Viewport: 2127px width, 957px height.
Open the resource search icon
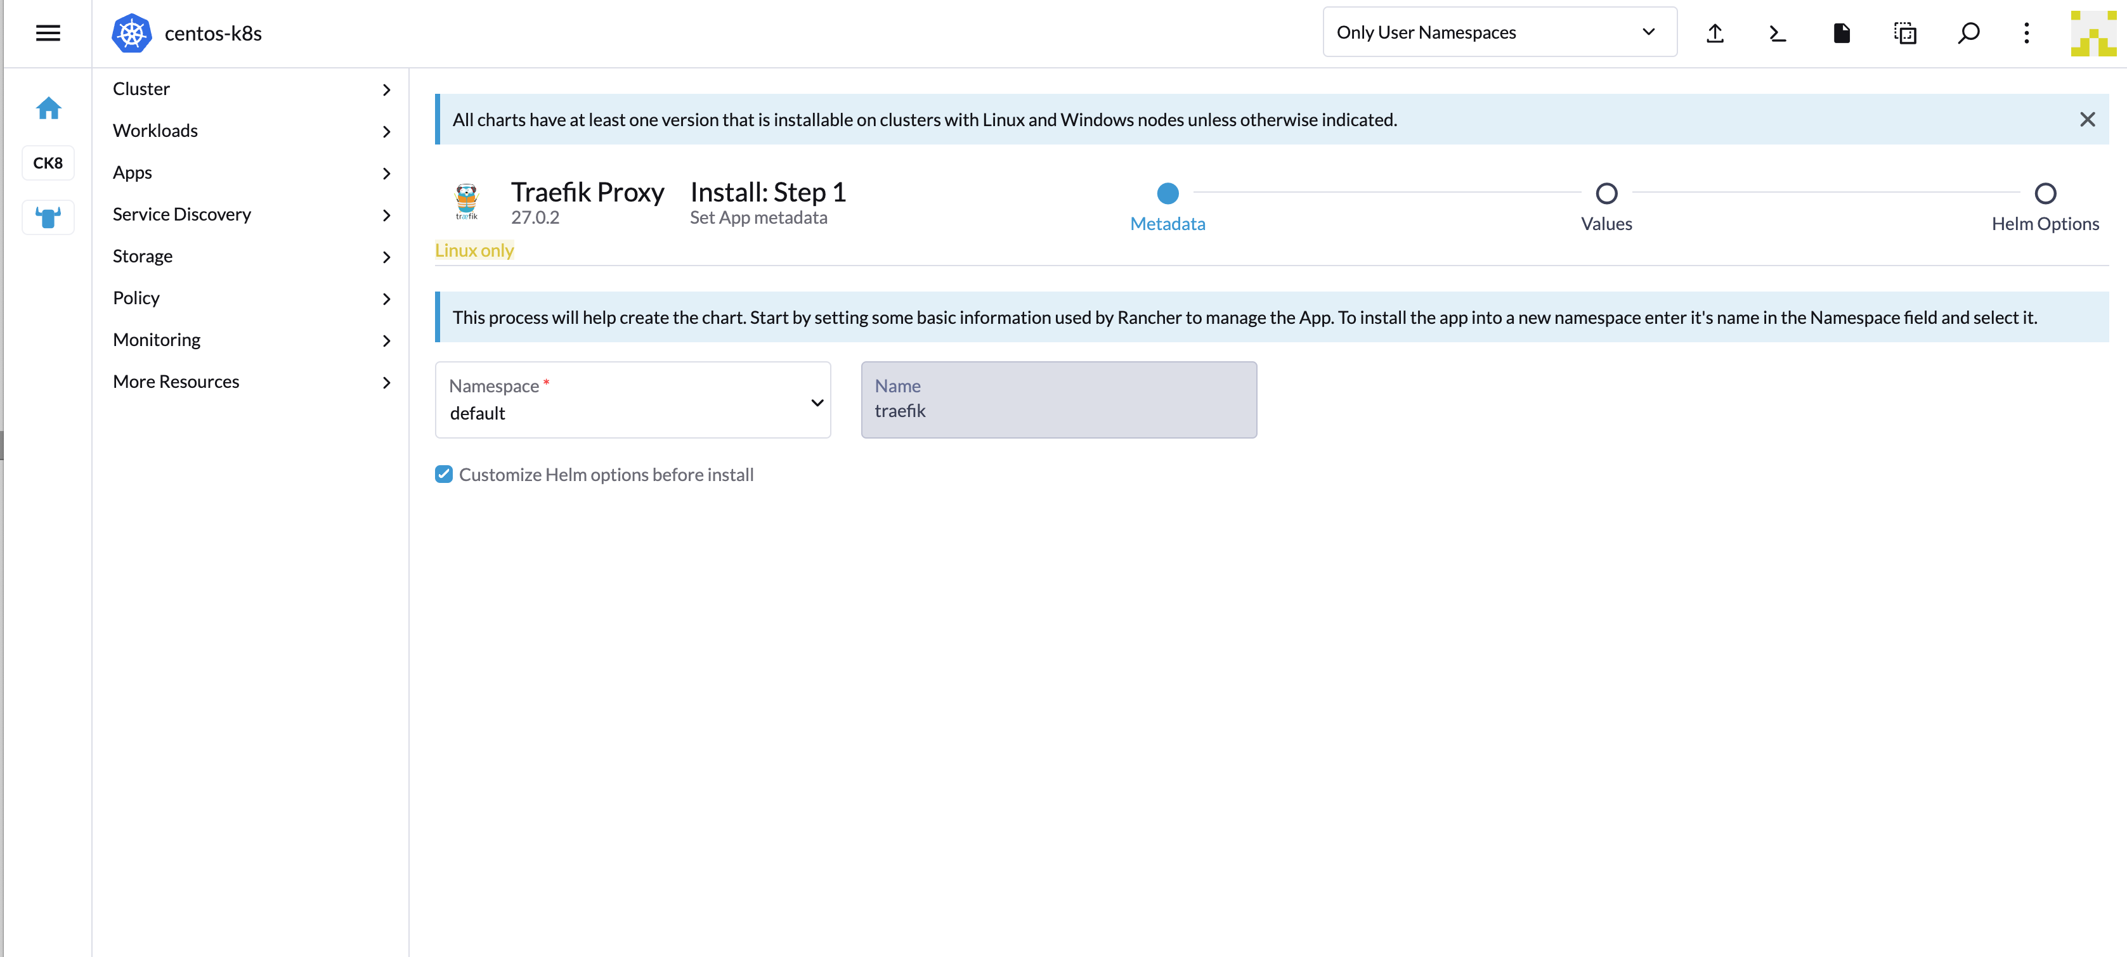tap(1968, 33)
